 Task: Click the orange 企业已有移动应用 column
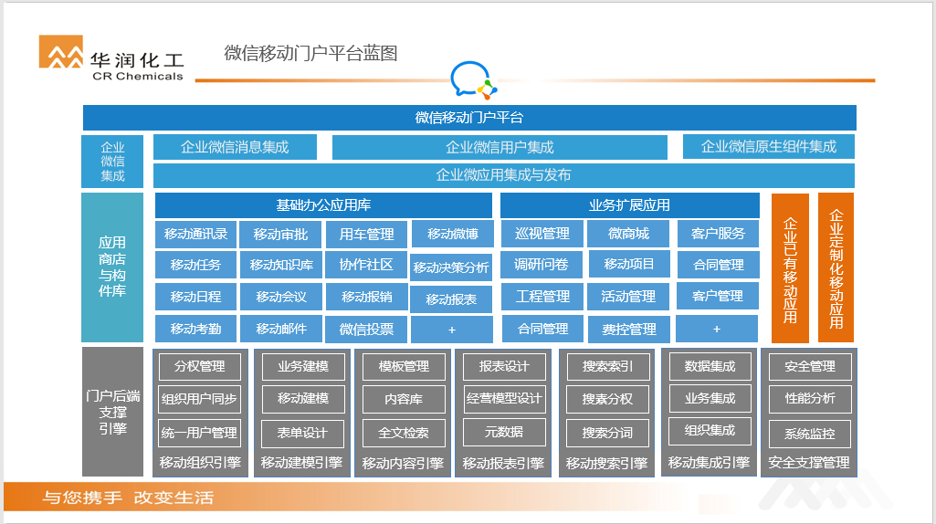point(790,268)
